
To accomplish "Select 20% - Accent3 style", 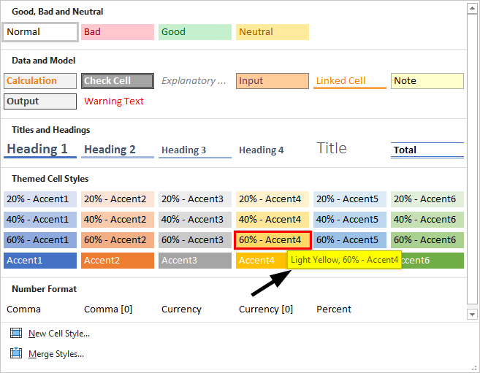I will [x=195, y=199].
